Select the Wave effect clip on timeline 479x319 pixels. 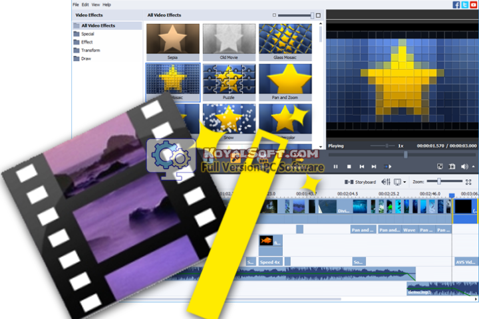click(409, 230)
